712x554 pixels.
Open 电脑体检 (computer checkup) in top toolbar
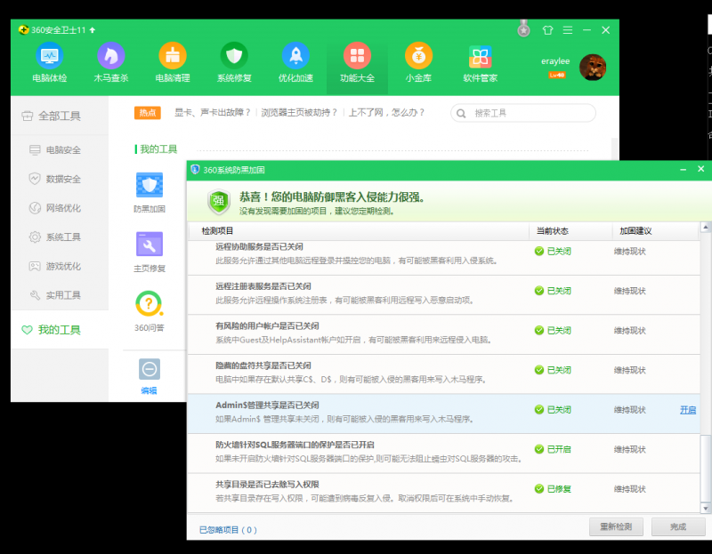click(48, 64)
